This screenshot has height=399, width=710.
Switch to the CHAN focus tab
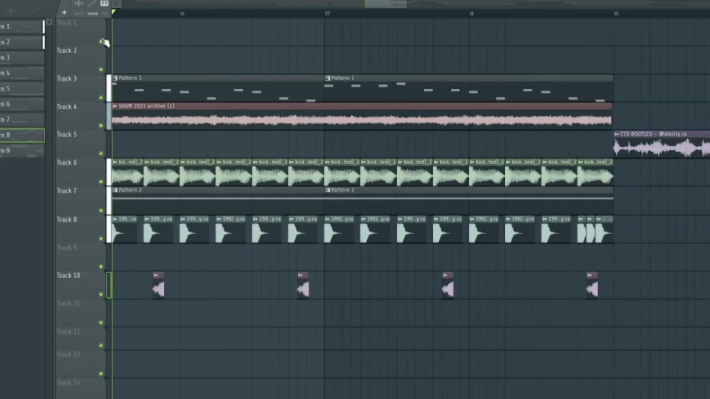tap(93, 13)
